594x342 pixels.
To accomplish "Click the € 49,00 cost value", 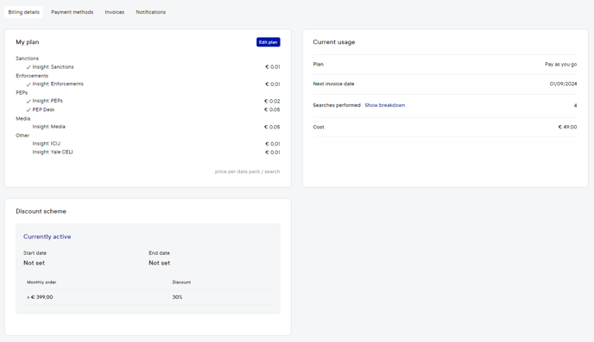I will tap(567, 127).
